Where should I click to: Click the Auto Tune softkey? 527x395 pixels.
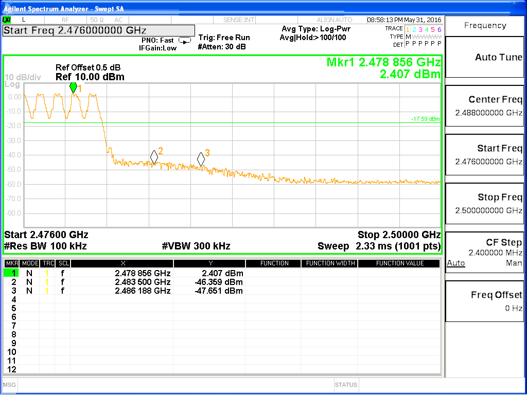484,57
